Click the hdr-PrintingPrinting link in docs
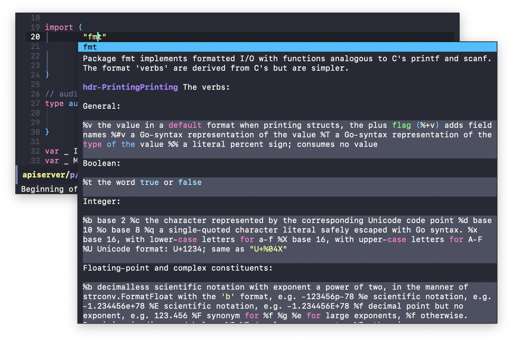Image resolution: width=513 pixels, height=342 pixels. click(x=130, y=87)
